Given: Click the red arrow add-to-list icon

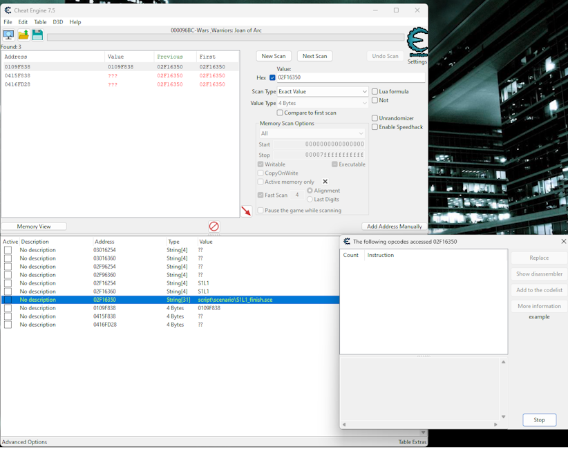Looking at the screenshot, I should pyautogui.click(x=246, y=211).
